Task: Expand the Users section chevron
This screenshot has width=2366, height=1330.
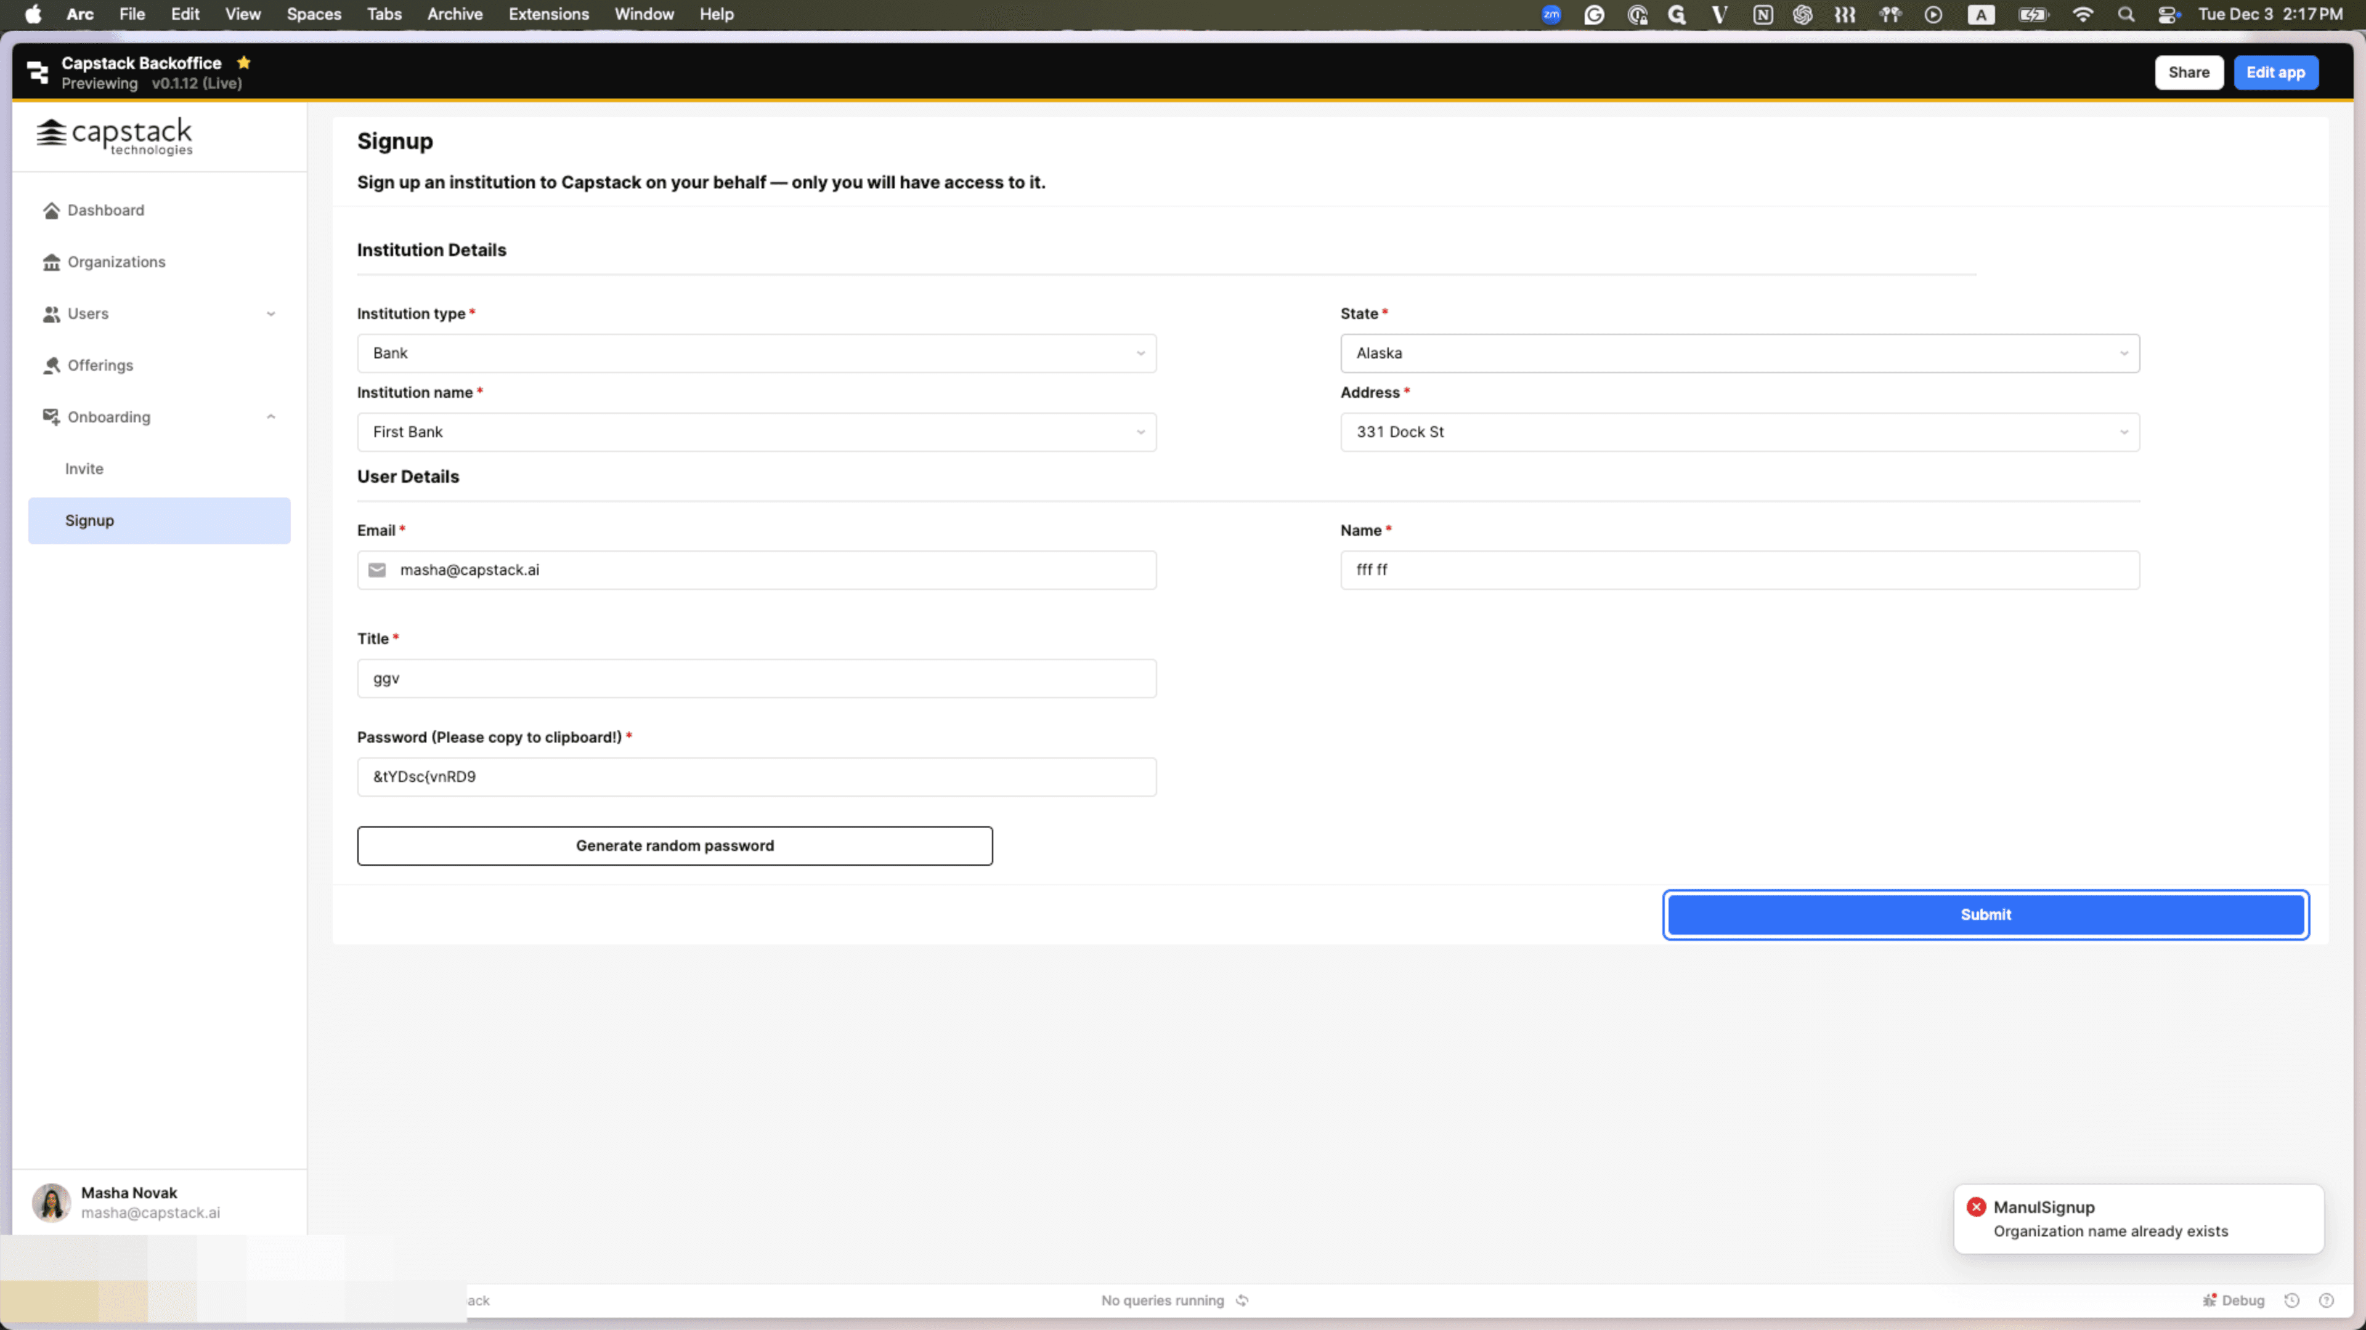Action: 271,314
